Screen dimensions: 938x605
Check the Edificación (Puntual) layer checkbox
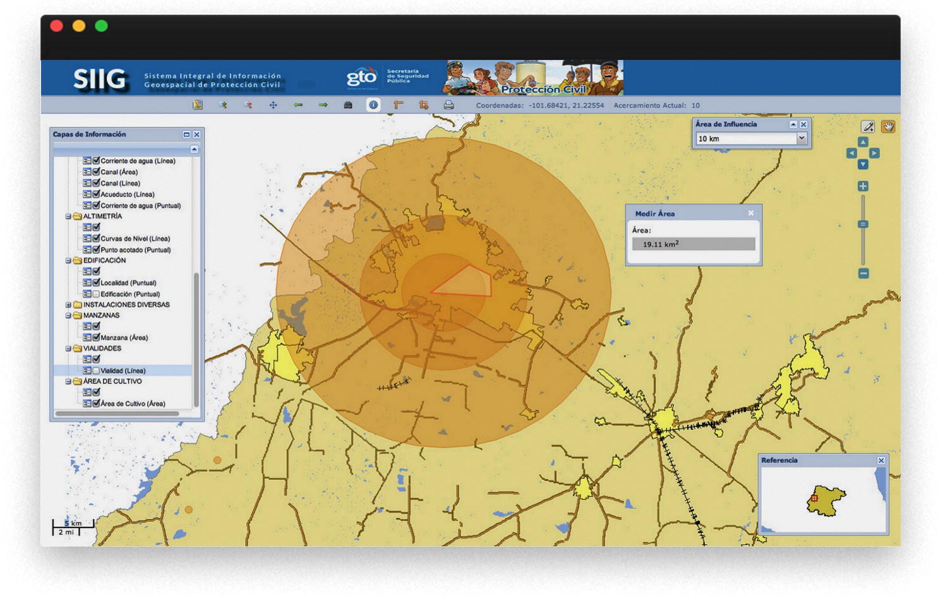[x=96, y=294]
